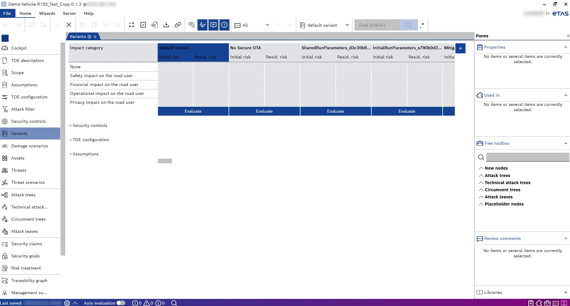Click the Find search input field
570x306 pixels.
(377, 25)
